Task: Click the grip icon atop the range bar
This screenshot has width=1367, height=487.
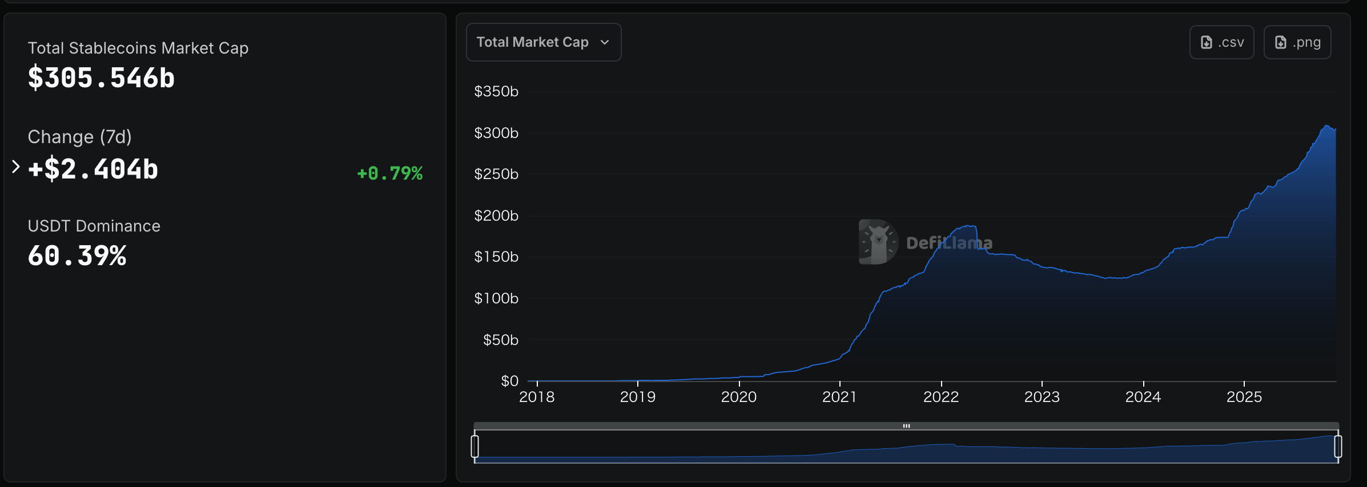Action: coord(906,426)
